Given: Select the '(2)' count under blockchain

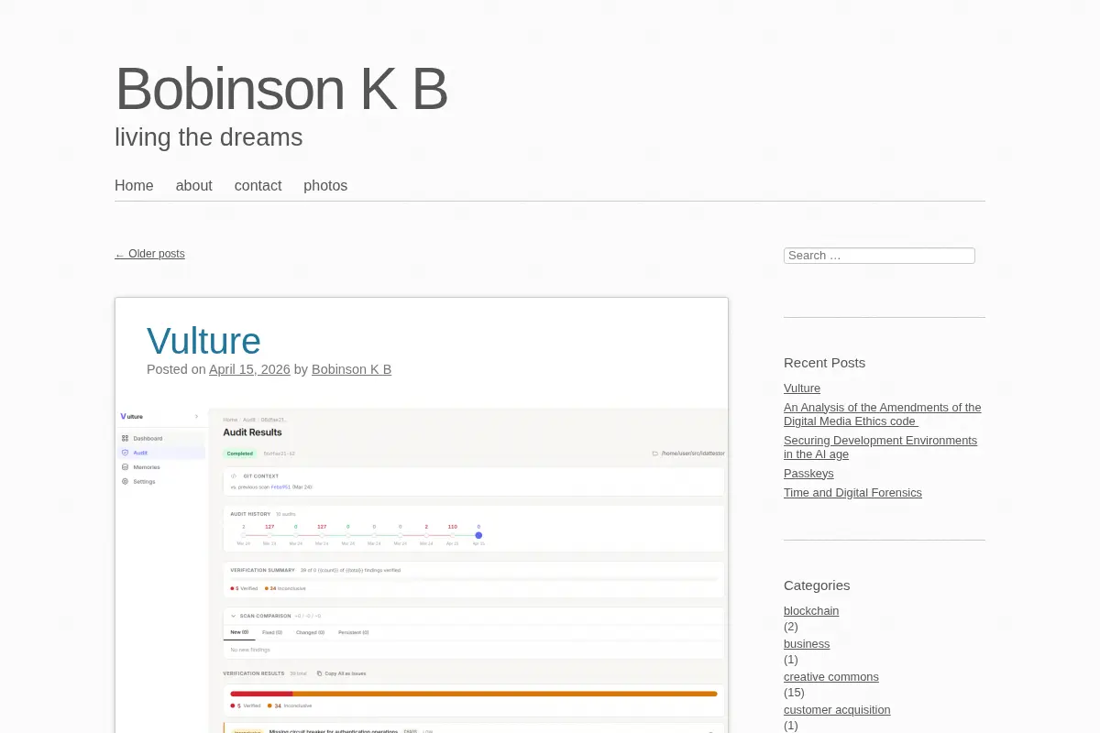Looking at the screenshot, I should [x=791, y=627].
